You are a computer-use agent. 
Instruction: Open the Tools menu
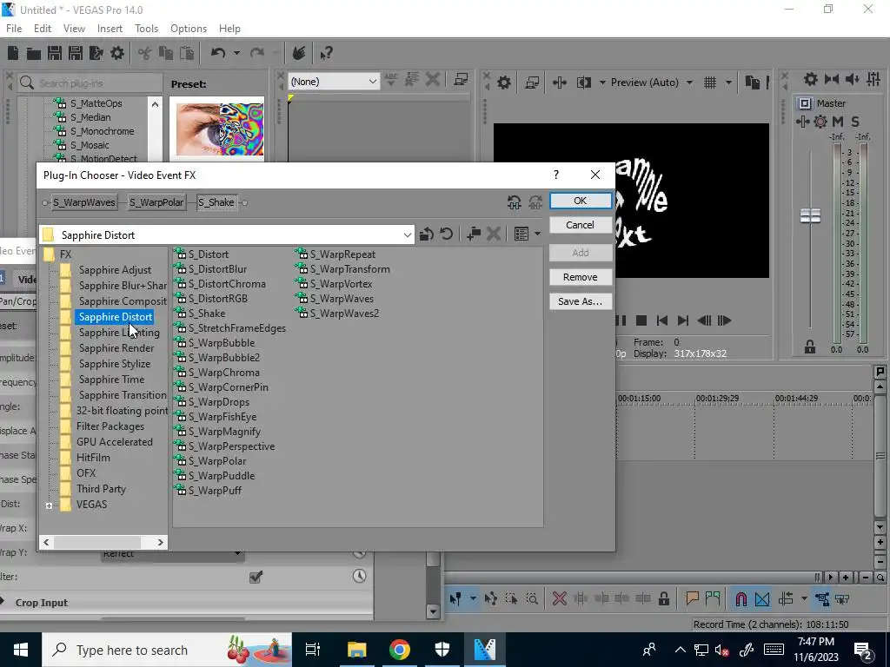point(146,29)
